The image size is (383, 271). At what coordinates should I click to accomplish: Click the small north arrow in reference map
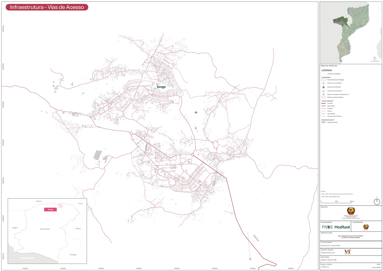point(375,58)
